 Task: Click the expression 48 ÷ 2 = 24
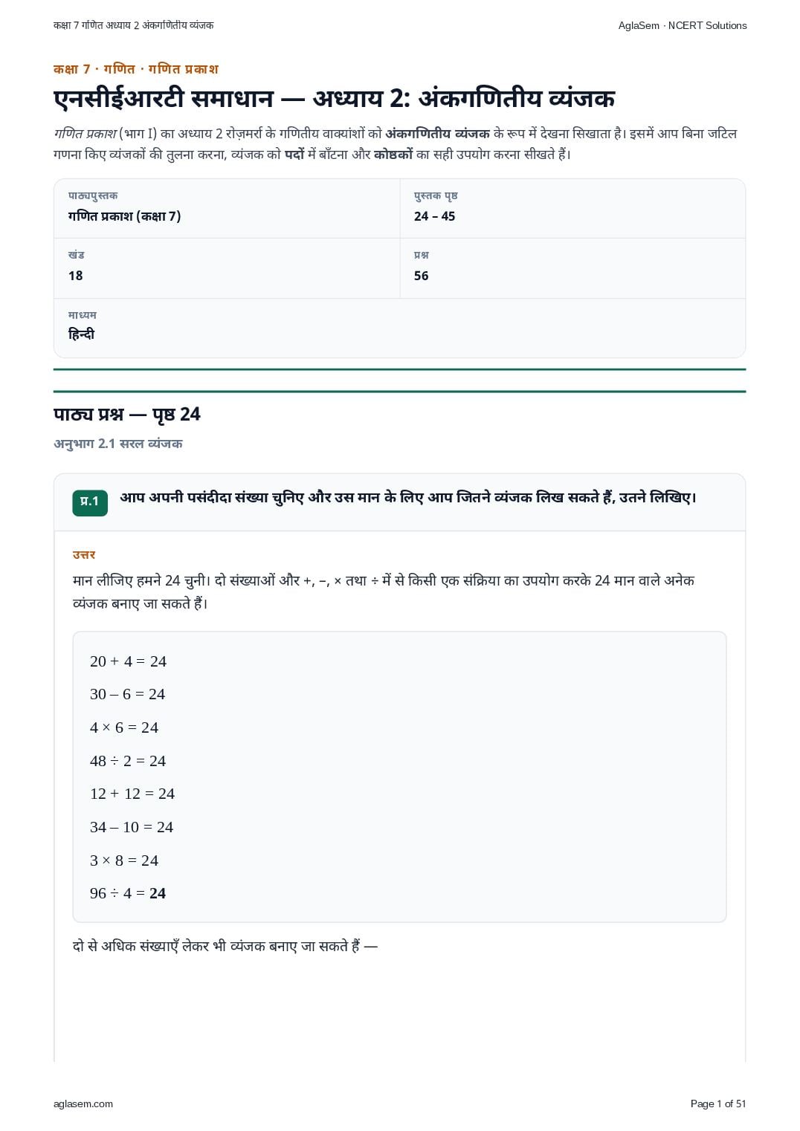pos(128,761)
